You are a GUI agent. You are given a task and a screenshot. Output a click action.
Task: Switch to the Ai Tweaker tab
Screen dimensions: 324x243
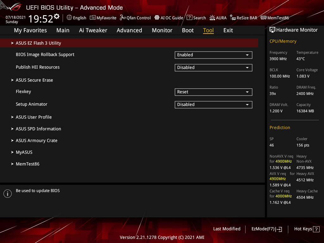(93, 30)
